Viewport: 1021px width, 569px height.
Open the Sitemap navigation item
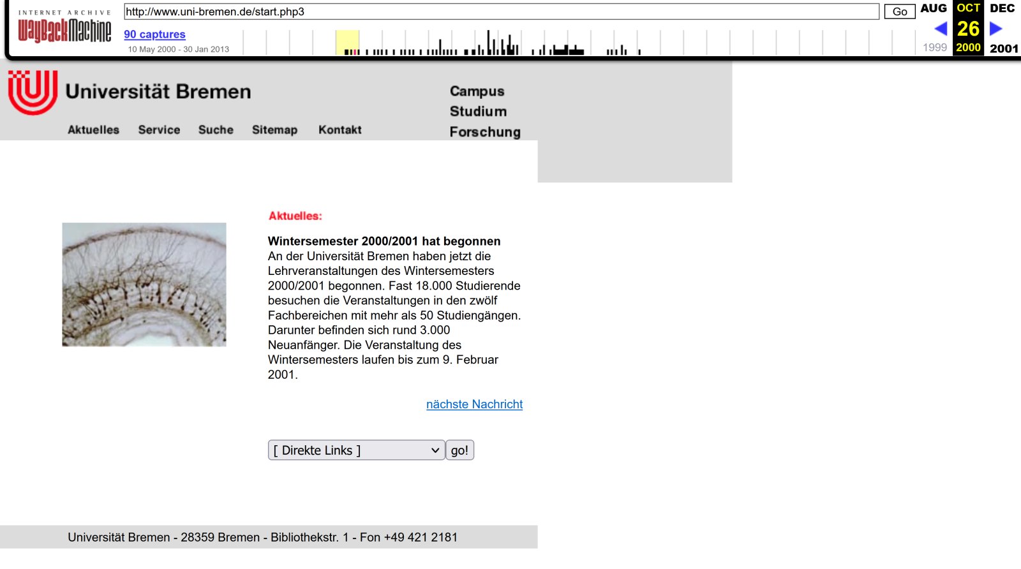[275, 129]
